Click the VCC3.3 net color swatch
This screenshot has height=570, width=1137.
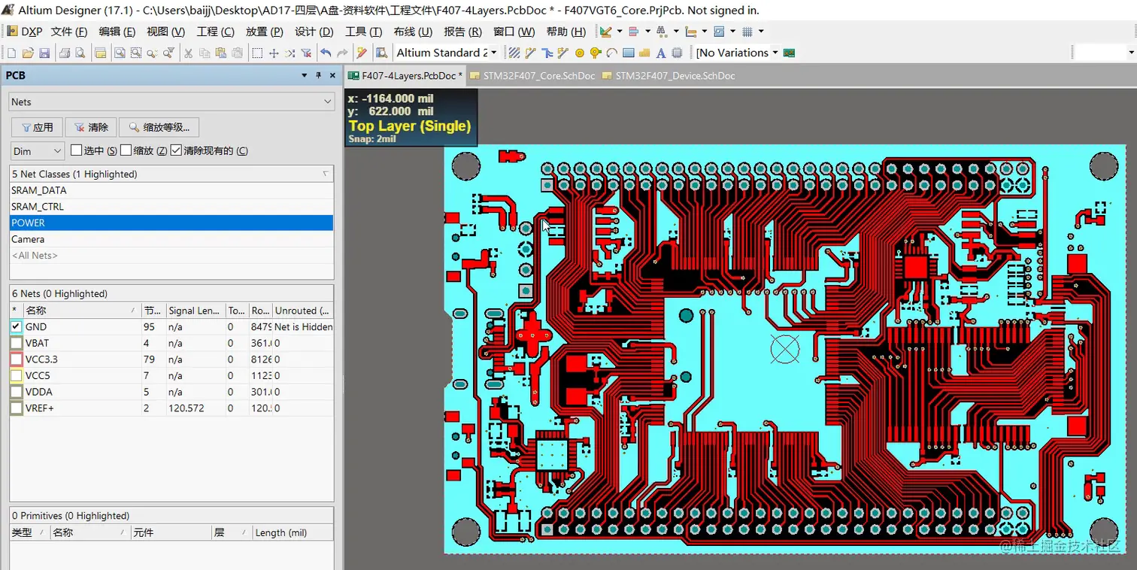pyautogui.click(x=17, y=359)
